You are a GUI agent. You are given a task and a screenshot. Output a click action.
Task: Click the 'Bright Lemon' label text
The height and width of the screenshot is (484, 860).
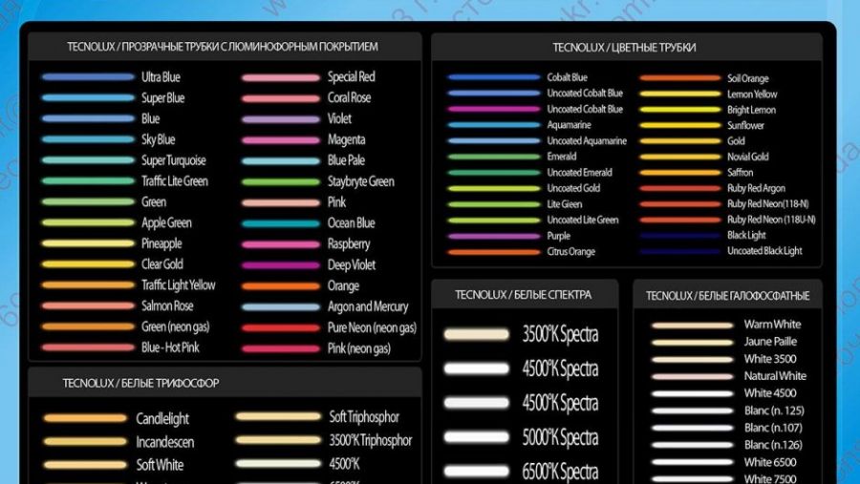[751, 110]
